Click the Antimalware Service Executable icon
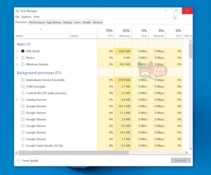Image resolution: width=211 pixels, height=175 pixels. pos(23,80)
